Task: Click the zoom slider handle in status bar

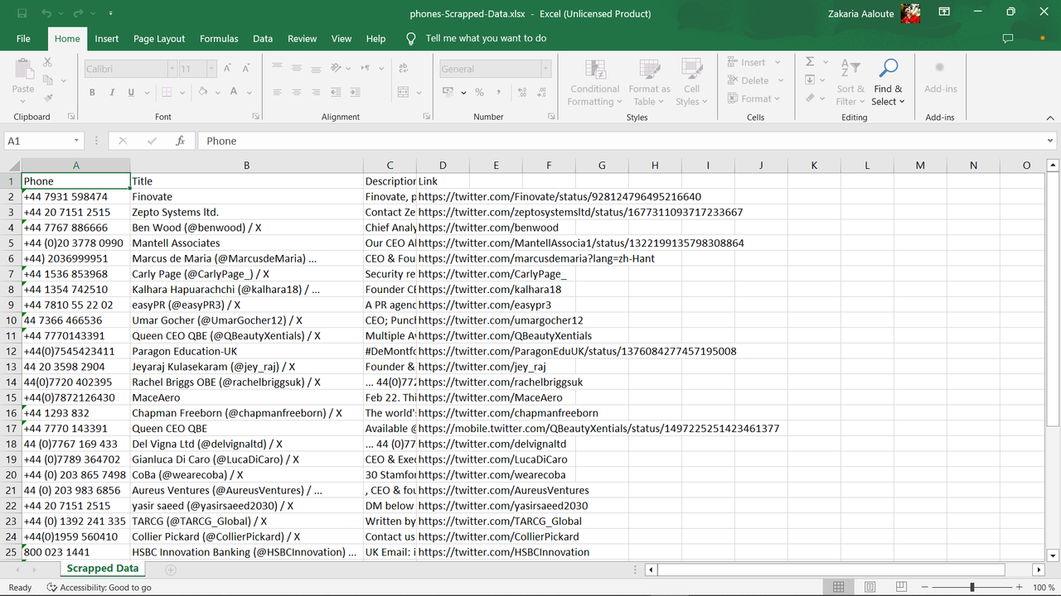Action: coord(971,587)
